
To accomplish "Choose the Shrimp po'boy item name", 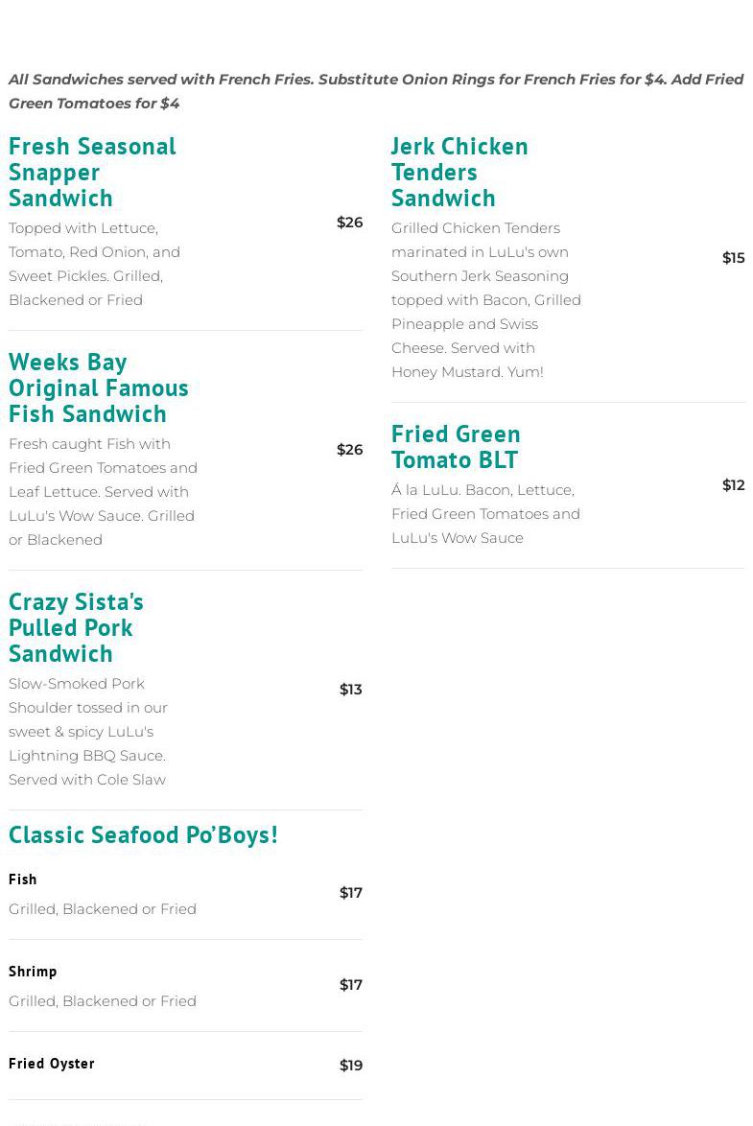I will [33, 971].
